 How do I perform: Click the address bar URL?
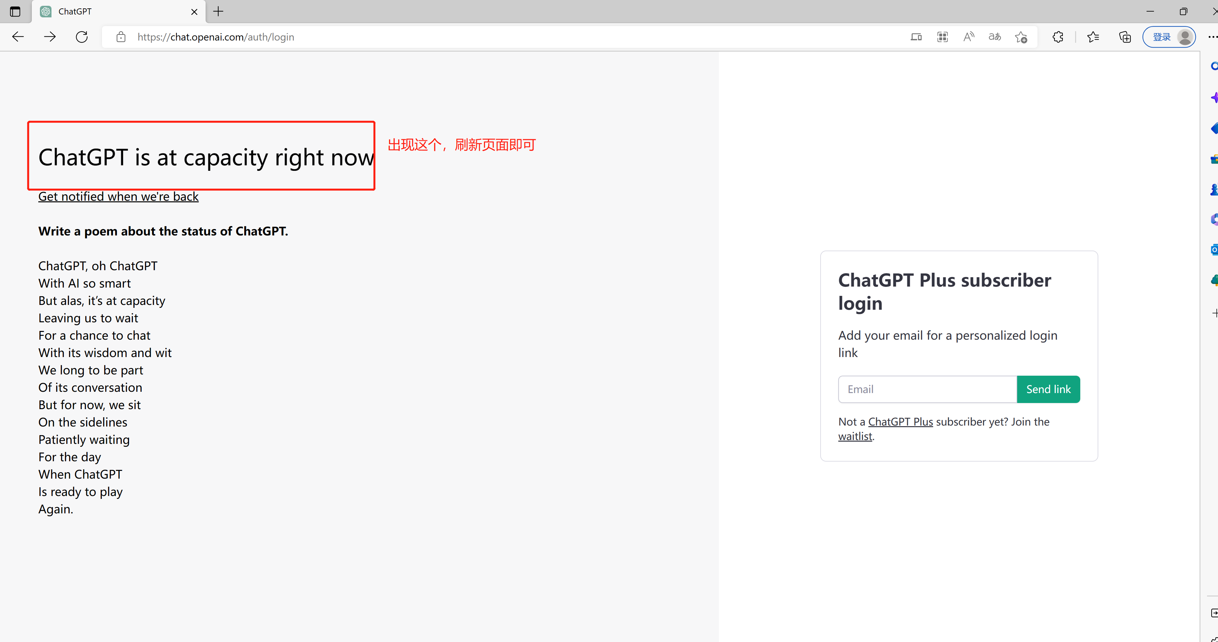pyautogui.click(x=216, y=37)
